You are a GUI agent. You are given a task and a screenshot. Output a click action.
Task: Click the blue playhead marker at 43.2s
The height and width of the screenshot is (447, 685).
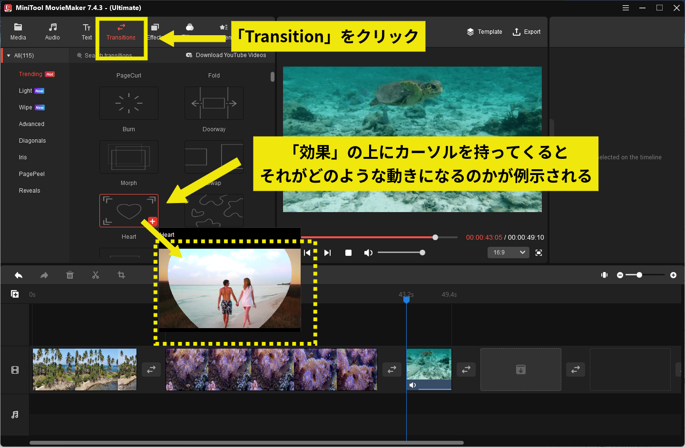coord(406,300)
